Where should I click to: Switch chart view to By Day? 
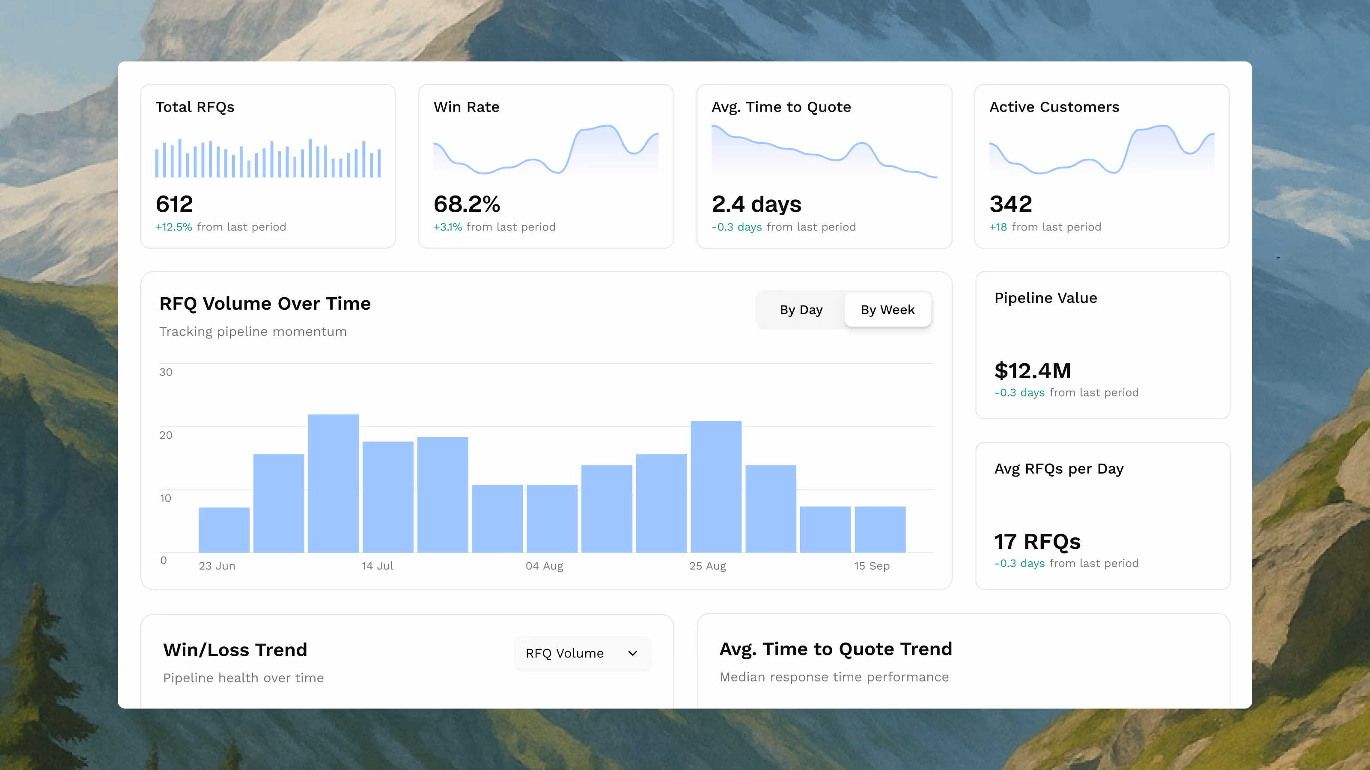coord(801,310)
